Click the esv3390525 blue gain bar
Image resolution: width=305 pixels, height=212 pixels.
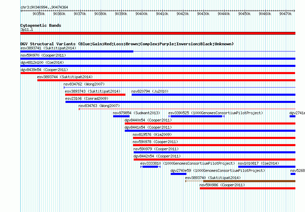click(x=196, y=116)
